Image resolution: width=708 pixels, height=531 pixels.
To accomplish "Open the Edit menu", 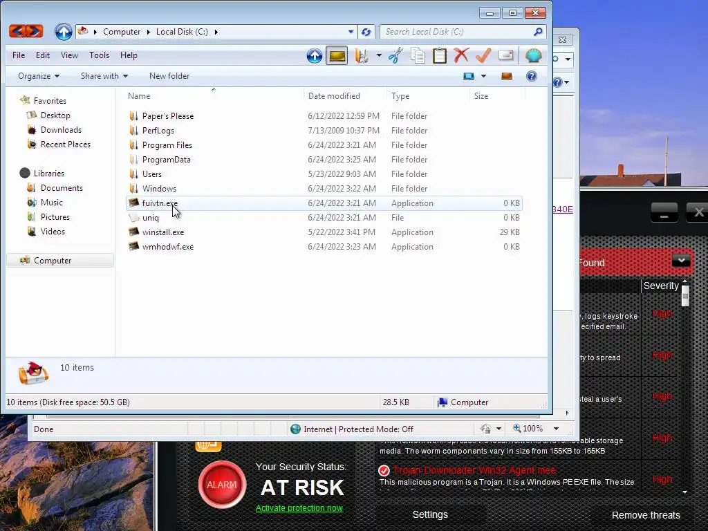I will click(42, 55).
